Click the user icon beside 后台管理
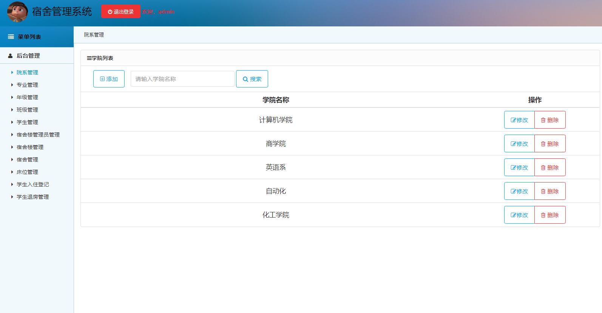602x313 pixels. pyautogui.click(x=11, y=56)
